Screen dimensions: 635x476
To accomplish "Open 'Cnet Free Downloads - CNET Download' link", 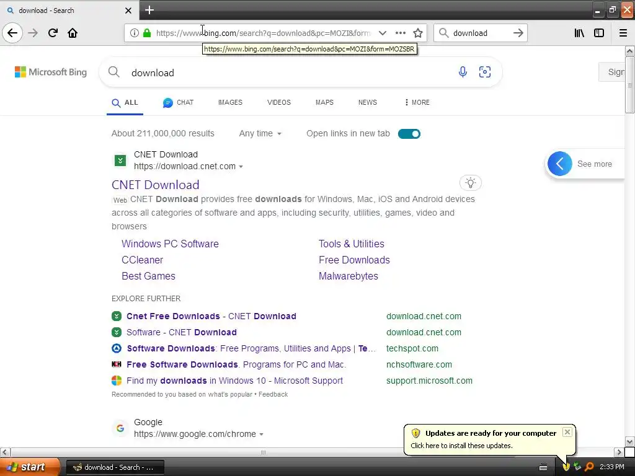I will tap(211, 316).
